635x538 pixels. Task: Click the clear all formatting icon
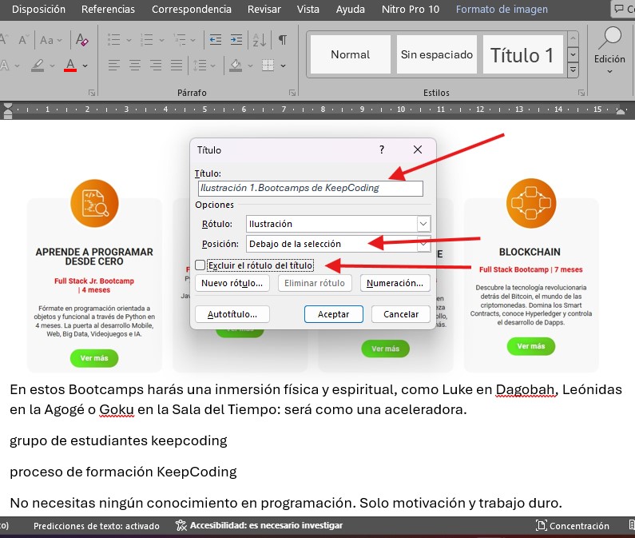pyautogui.click(x=82, y=40)
